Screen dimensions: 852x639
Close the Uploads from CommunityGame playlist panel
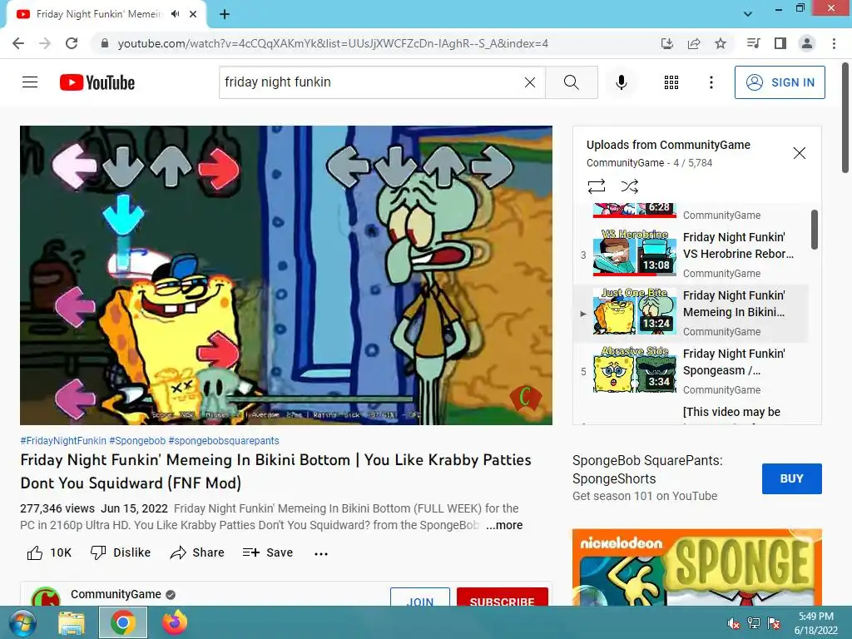pyautogui.click(x=800, y=153)
